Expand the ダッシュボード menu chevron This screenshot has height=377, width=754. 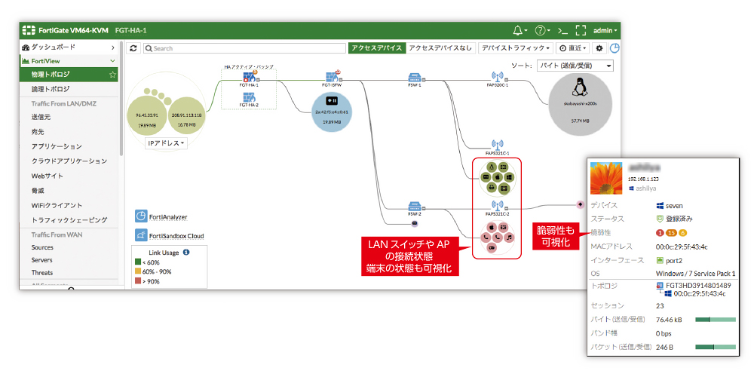(113, 47)
